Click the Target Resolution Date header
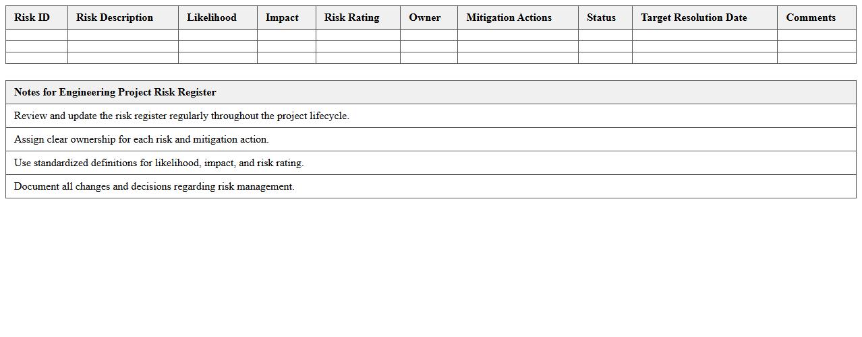 click(694, 17)
